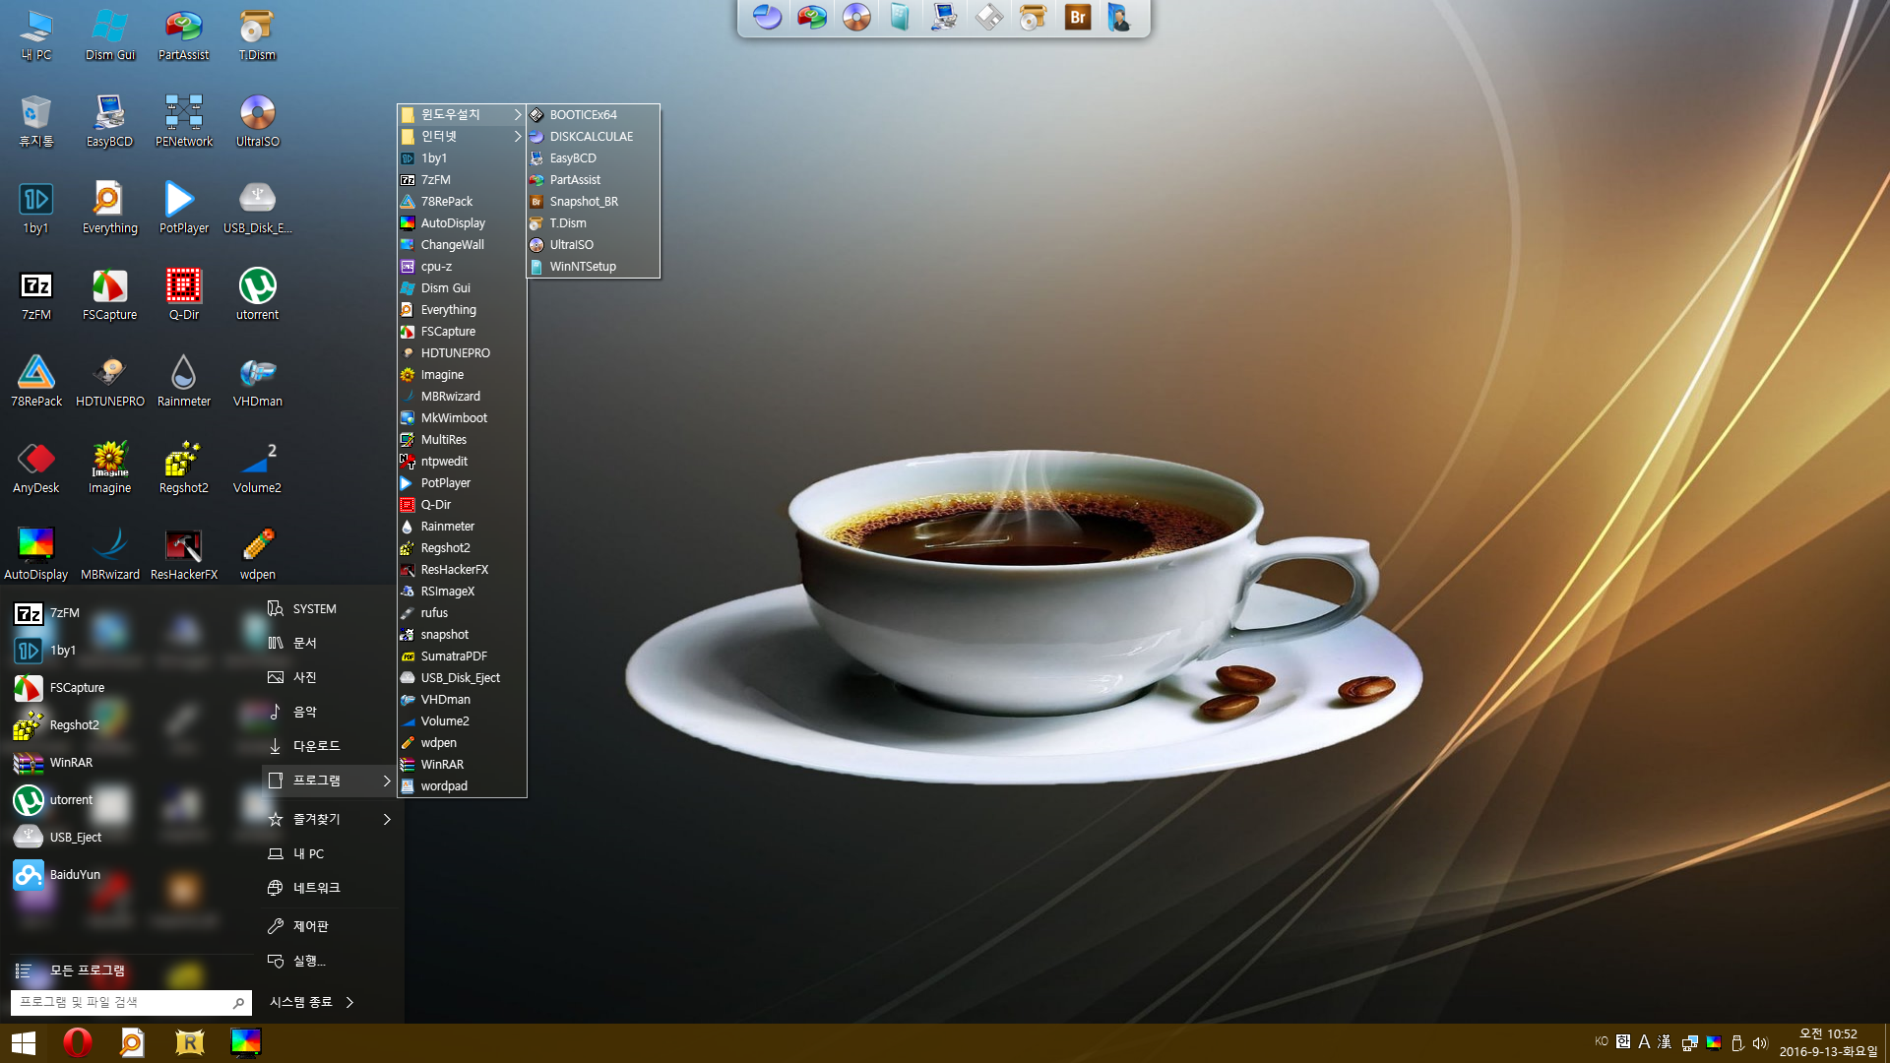Click the Windows Start button
Image resolution: width=1890 pixels, height=1063 pixels.
tap(24, 1042)
